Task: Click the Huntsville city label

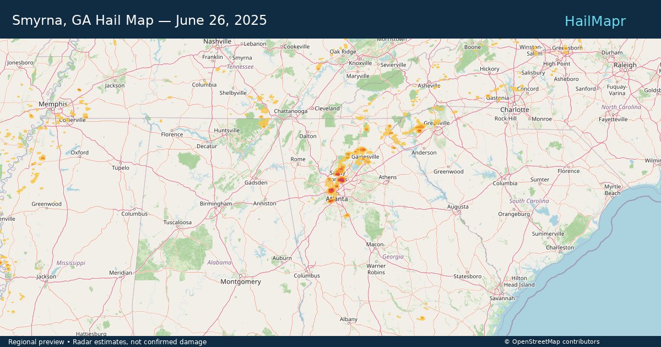Action: [227, 131]
